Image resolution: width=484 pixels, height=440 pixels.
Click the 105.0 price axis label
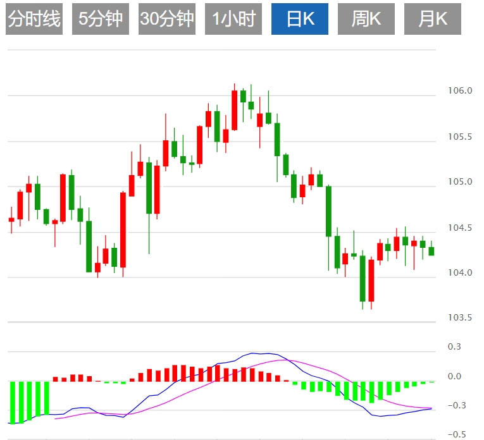[x=460, y=182]
